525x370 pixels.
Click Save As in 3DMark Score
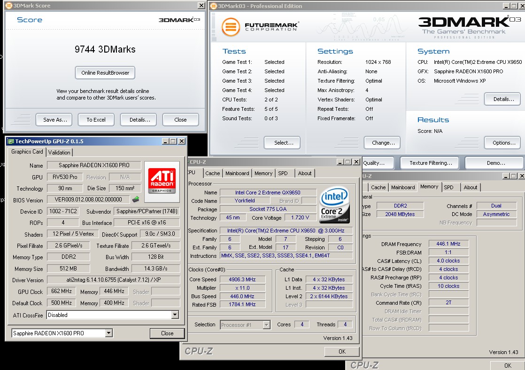tap(54, 120)
